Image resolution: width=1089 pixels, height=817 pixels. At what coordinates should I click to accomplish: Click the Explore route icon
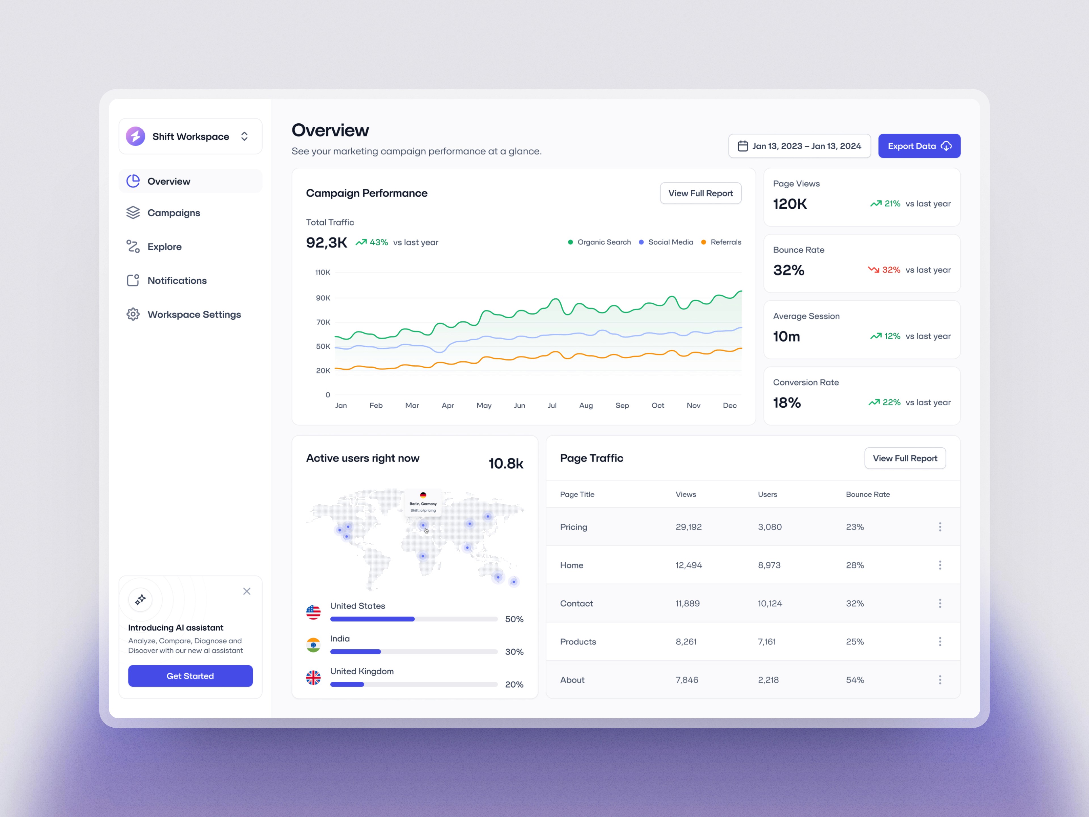[x=133, y=246]
